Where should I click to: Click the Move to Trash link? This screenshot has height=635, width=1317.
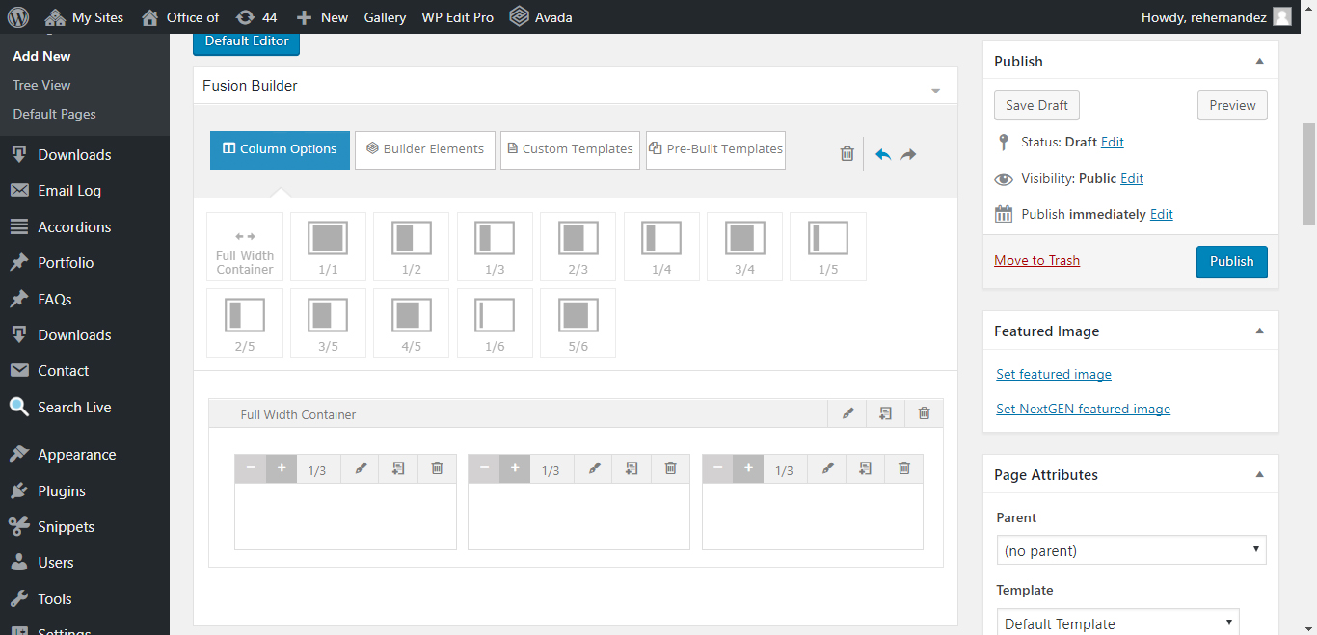[x=1036, y=260]
